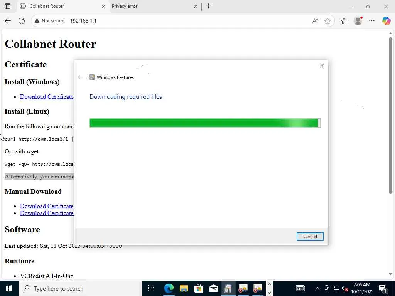This screenshot has height=296, width=395.
Task: Click first Download Certificate link under Manual Download
Action: pos(47,206)
